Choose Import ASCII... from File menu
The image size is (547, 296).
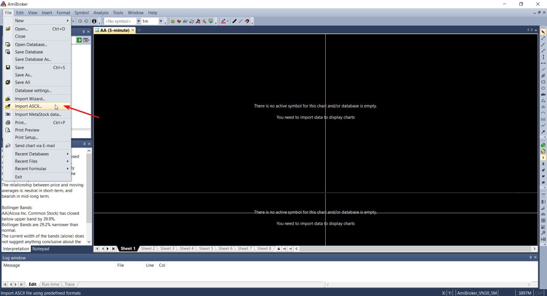point(37,106)
